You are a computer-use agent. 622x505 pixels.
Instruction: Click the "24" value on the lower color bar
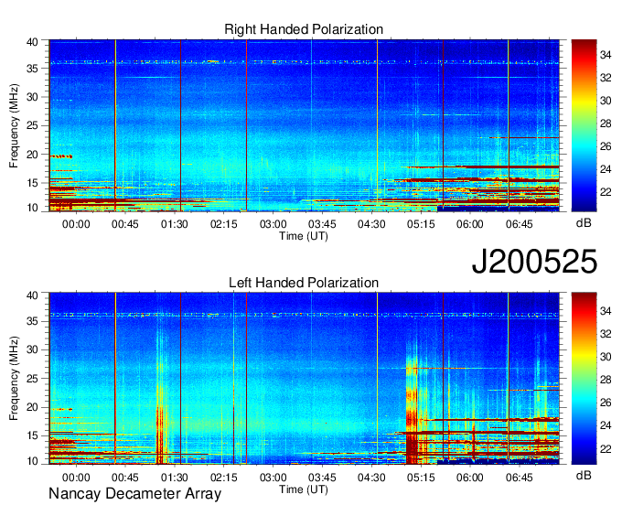click(606, 425)
